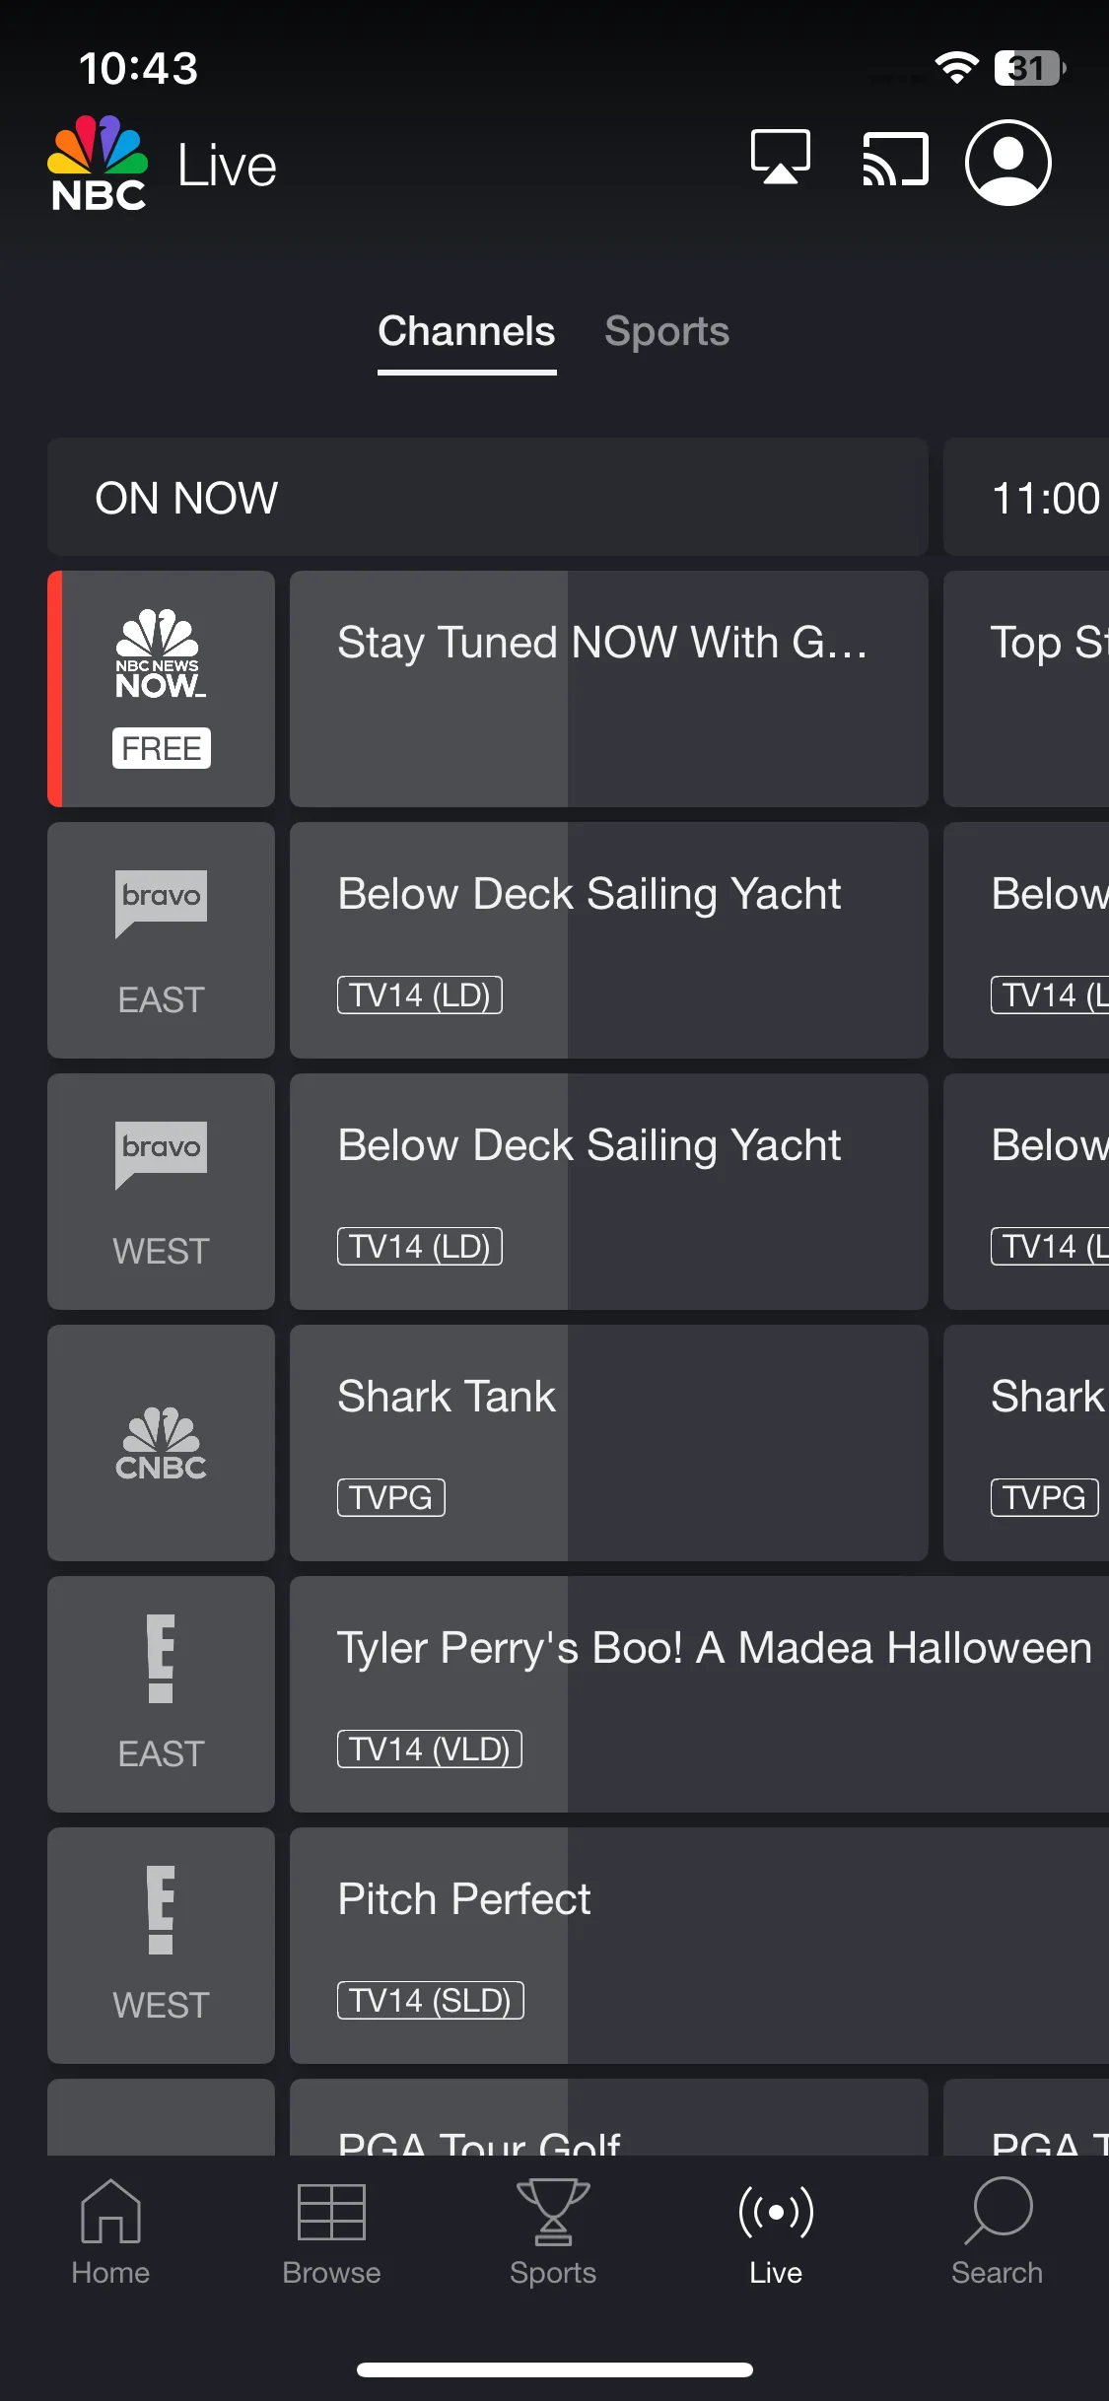Open the Browse grid icon
The width and height of the screenshot is (1109, 2401).
(331, 2212)
